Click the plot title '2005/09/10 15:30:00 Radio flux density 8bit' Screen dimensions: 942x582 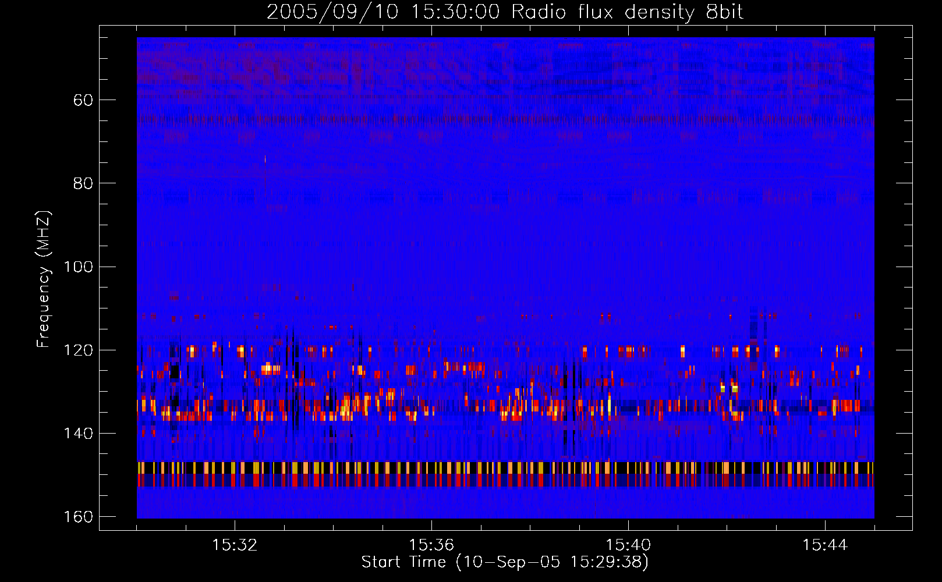pos(505,12)
